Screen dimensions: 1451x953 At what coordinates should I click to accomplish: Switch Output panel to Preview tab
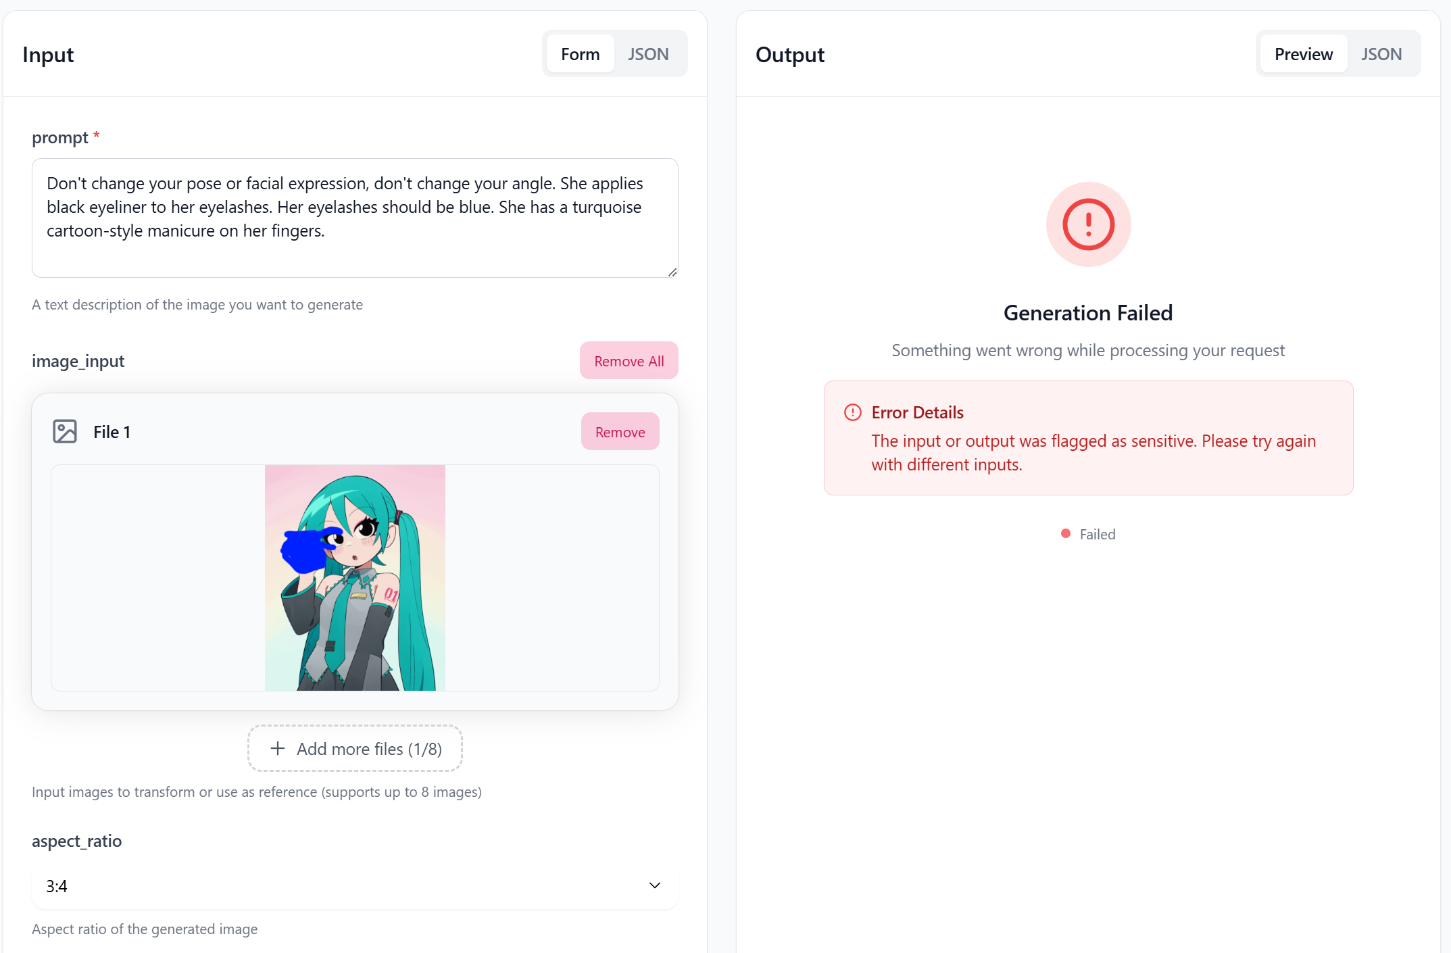coord(1303,54)
